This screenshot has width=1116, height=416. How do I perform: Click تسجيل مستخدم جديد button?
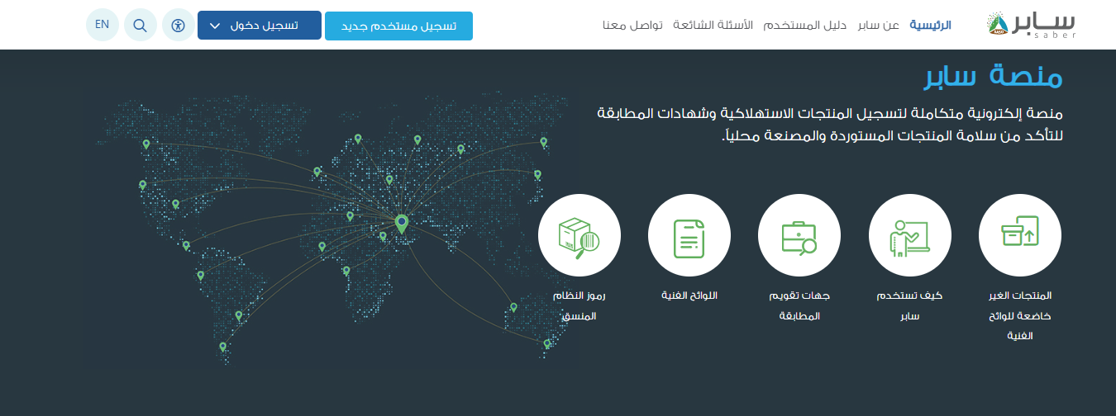point(398,26)
